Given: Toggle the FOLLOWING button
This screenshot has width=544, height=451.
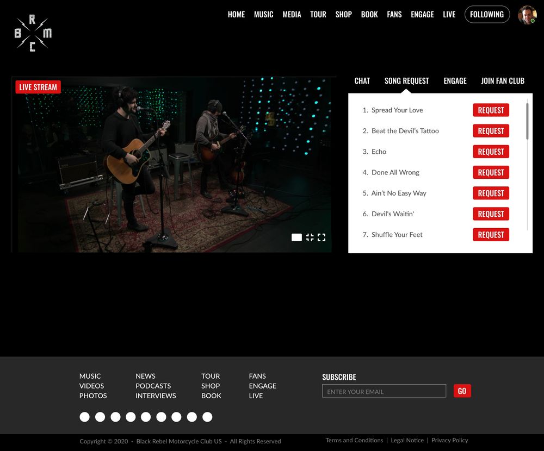Looking at the screenshot, I should point(487,14).
